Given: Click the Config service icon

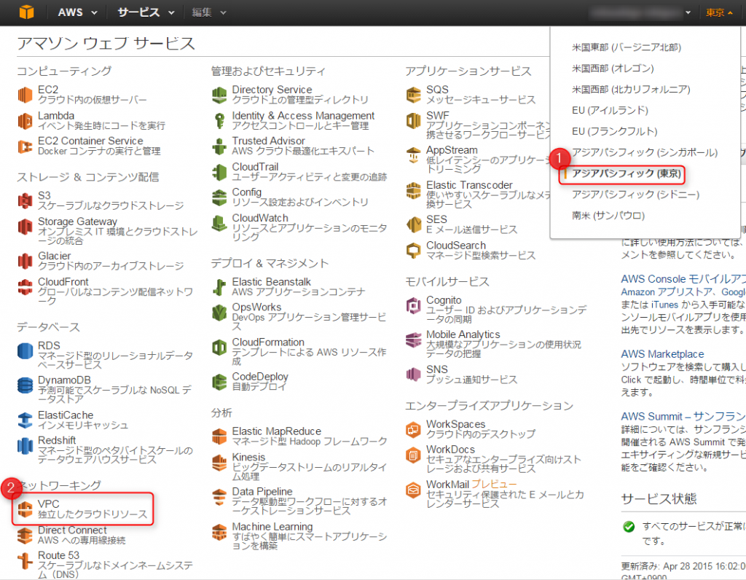Looking at the screenshot, I should tap(219, 197).
